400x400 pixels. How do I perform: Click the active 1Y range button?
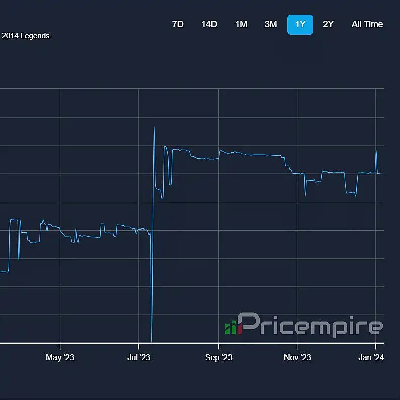pyautogui.click(x=300, y=25)
